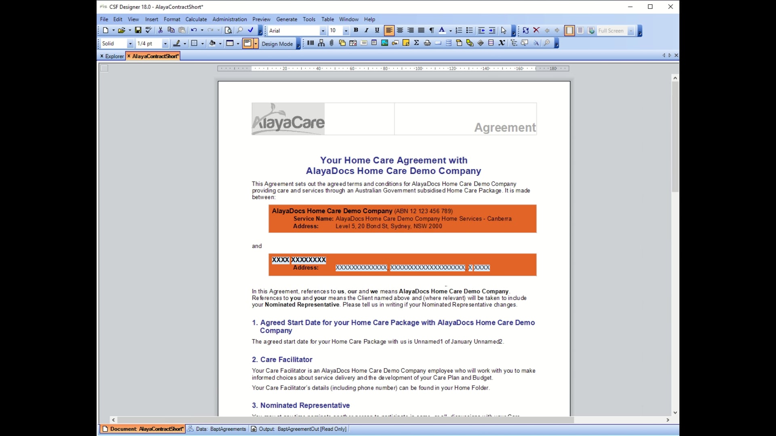Image resolution: width=776 pixels, height=436 pixels.
Task: Enable justified text alignment
Action: [x=421, y=30]
